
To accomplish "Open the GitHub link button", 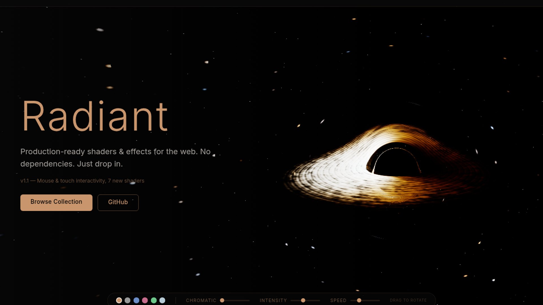I will [x=118, y=202].
